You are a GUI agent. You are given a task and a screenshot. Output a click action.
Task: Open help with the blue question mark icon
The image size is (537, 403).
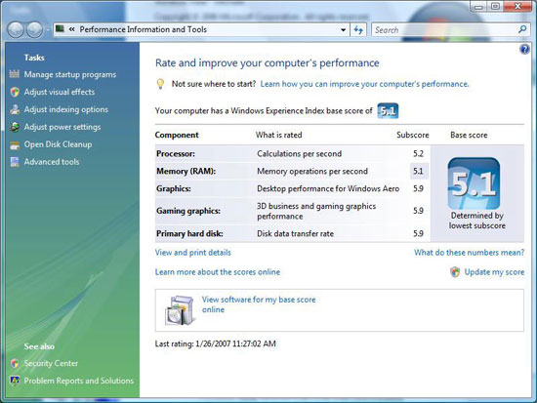524,50
